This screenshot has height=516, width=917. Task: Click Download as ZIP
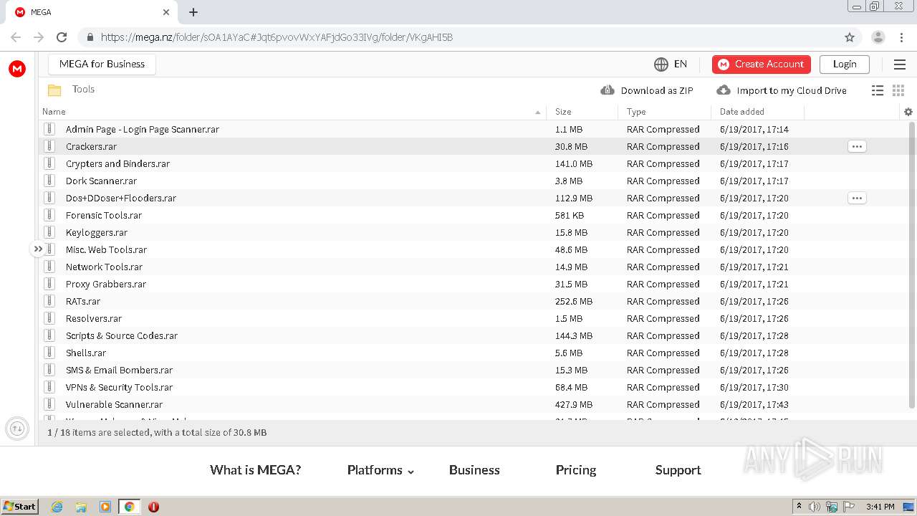point(647,90)
